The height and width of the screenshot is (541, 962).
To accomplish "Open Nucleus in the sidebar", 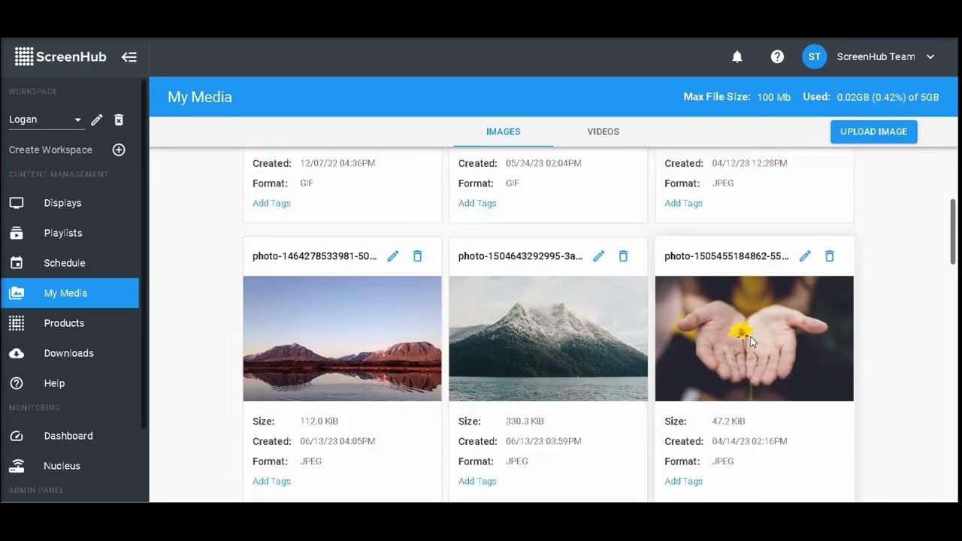I will pyautogui.click(x=69, y=466).
